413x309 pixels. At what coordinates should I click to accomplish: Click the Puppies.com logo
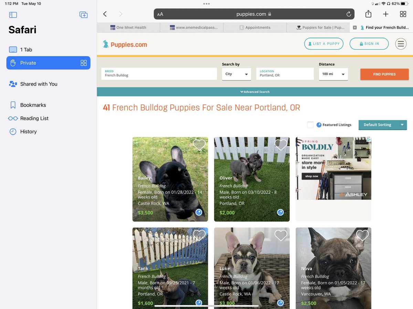(x=125, y=44)
